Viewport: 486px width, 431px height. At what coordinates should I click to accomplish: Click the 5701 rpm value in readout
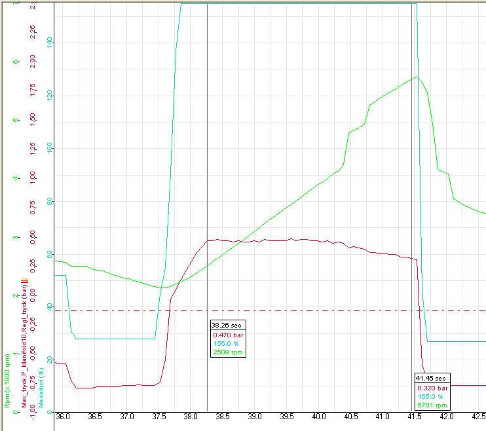pyautogui.click(x=432, y=405)
